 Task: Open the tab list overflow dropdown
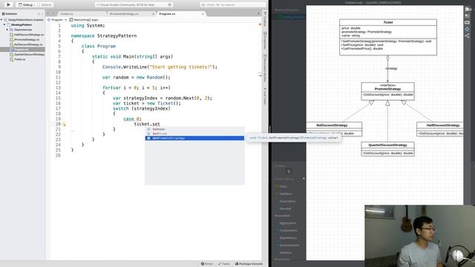258,13
